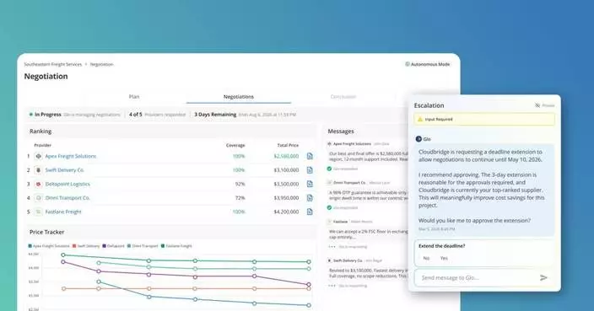Select No for Extend the deadline

pos(426,258)
